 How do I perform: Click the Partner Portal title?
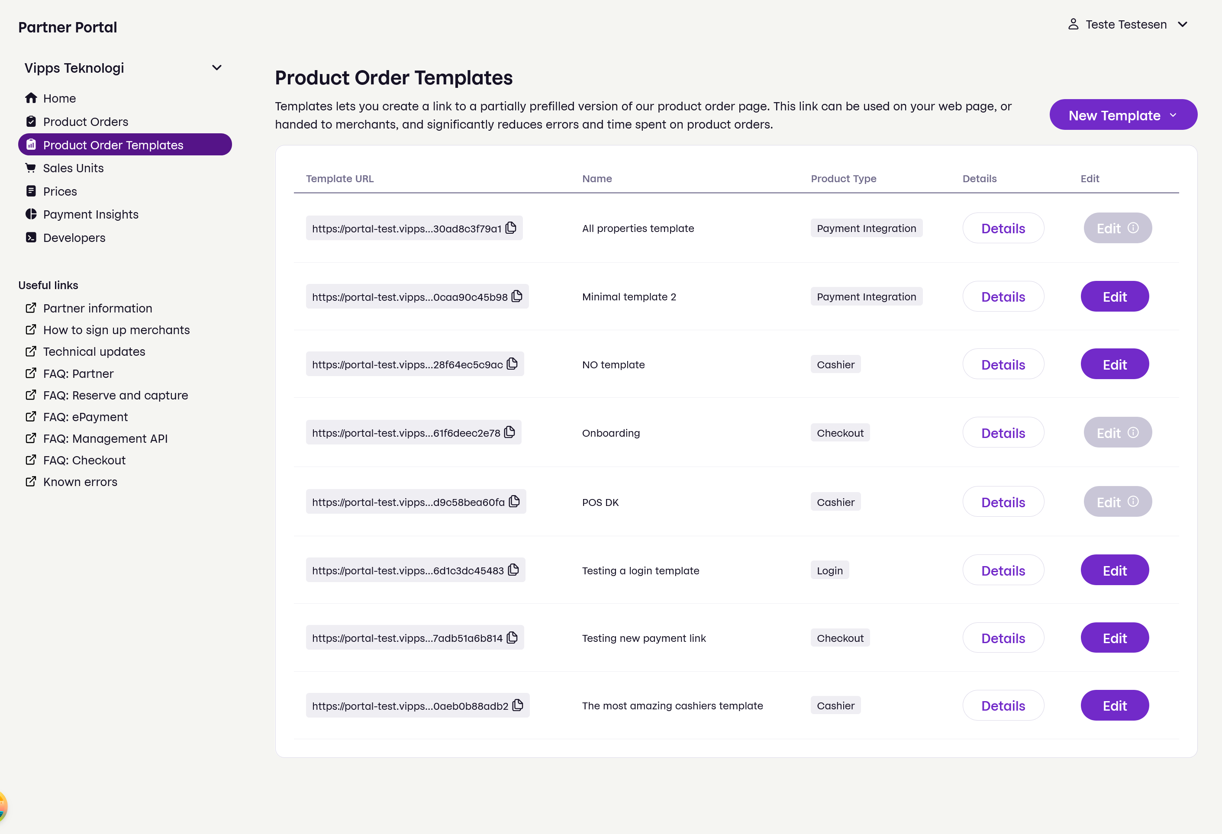click(x=67, y=27)
